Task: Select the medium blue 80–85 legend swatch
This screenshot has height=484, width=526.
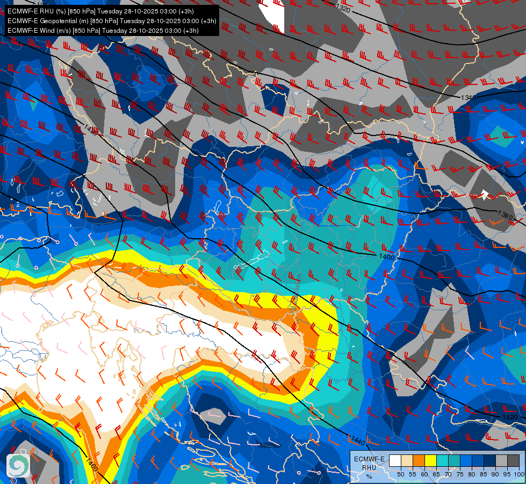Action: click(x=478, y=460)
